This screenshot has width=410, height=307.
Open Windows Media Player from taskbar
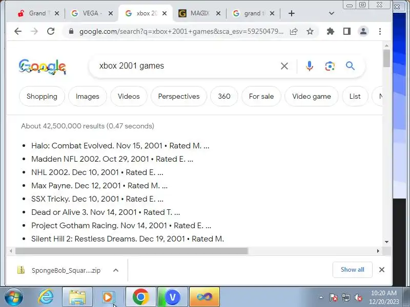pyautogui.click(x=108, y=297)
